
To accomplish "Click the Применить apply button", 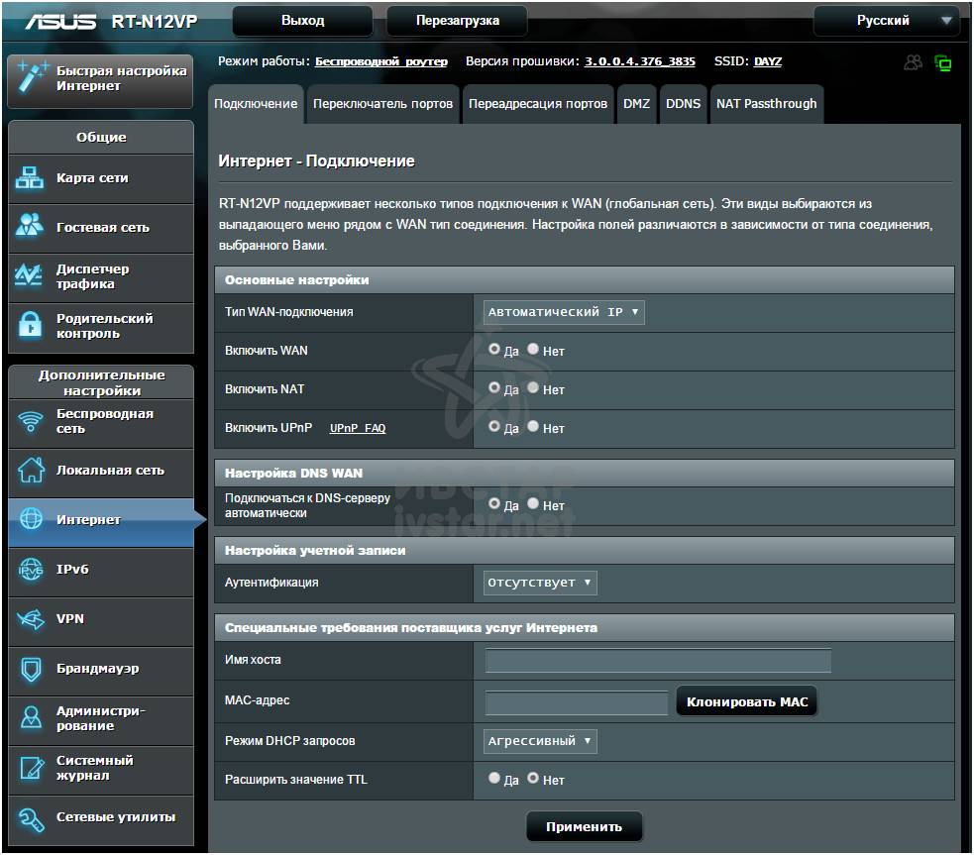I will pos(584,826).
